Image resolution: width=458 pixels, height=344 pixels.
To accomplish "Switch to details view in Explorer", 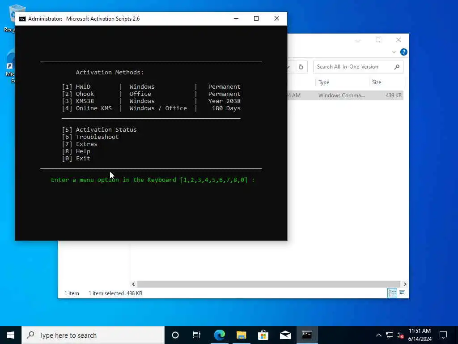I will point(392,293).
